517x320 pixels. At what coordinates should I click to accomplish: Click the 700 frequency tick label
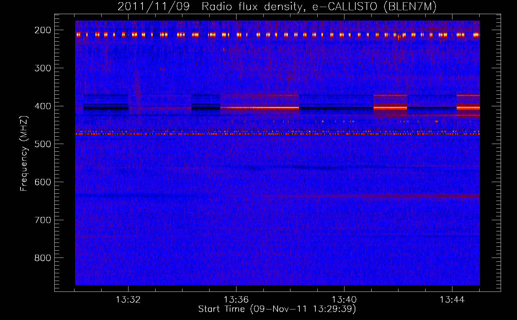42,220
